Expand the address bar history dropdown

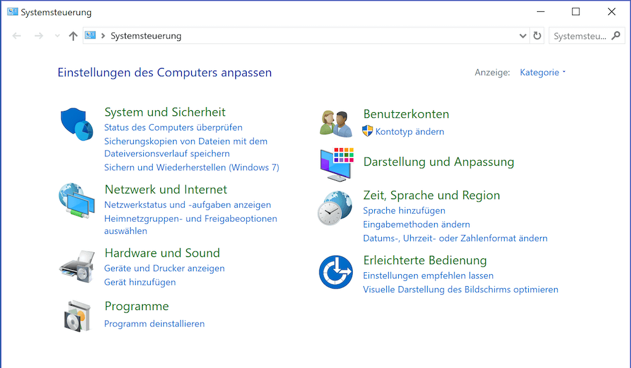(x=522, y=36)
